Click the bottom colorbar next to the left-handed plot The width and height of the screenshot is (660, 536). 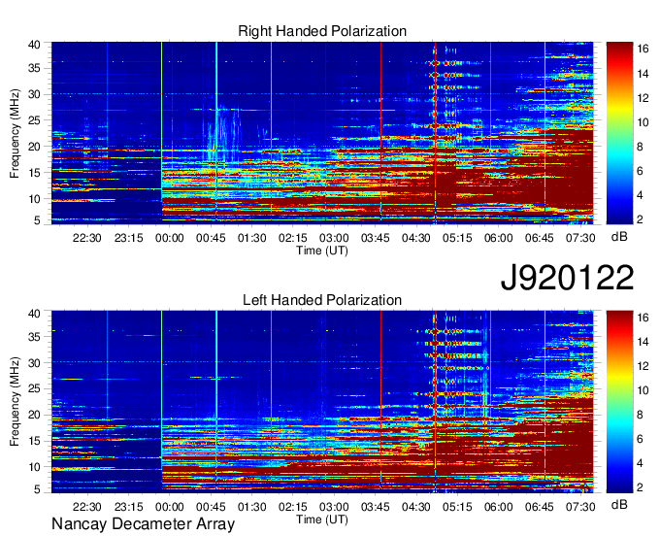coord(619,402)
